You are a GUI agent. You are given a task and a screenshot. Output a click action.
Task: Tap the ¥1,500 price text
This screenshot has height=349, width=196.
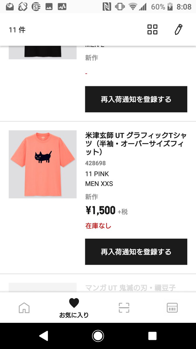pyautogui.click(x=100, y=210)
